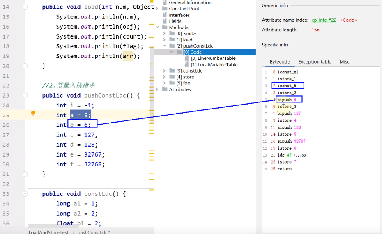
Task: Expand the [0] <init> method node
Action: point(164,34)
